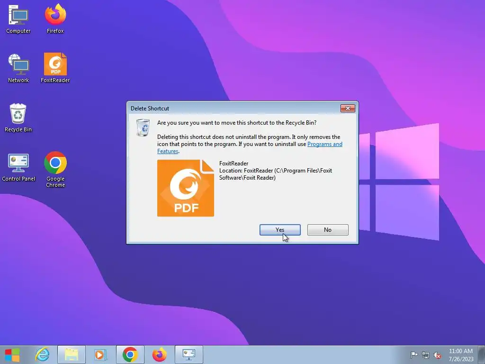
Task: Launch Internet Explorer from the taskbar
Action: (x=42, y=355)
